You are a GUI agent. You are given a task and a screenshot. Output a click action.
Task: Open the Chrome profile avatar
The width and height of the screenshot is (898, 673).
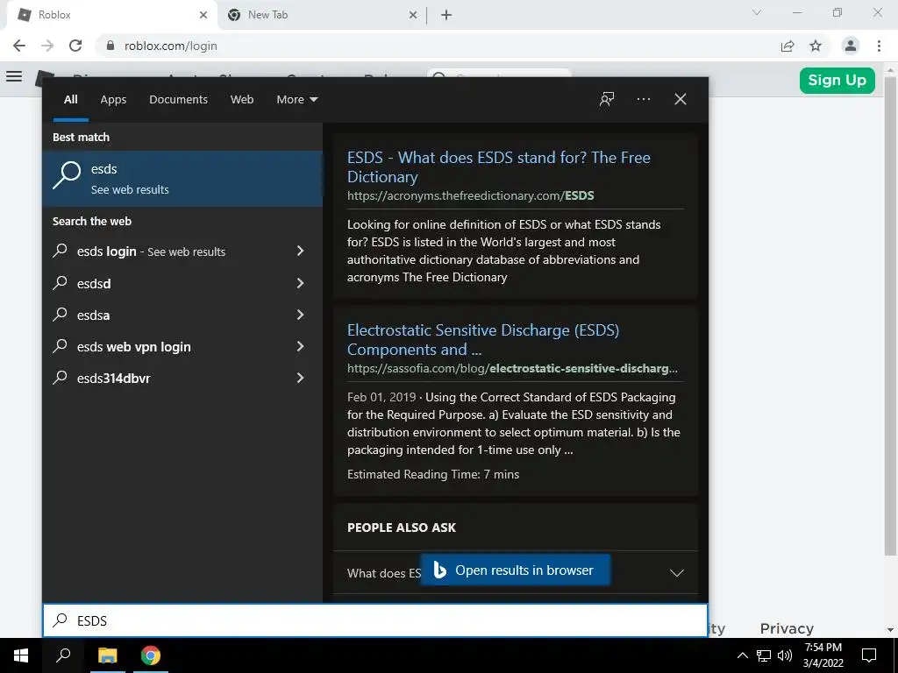click(x=851, y=46)
